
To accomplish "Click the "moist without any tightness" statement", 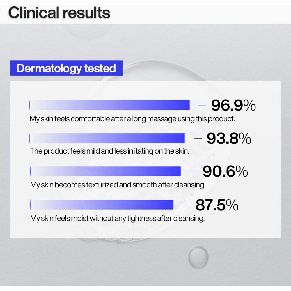I will tap(117, 218).
